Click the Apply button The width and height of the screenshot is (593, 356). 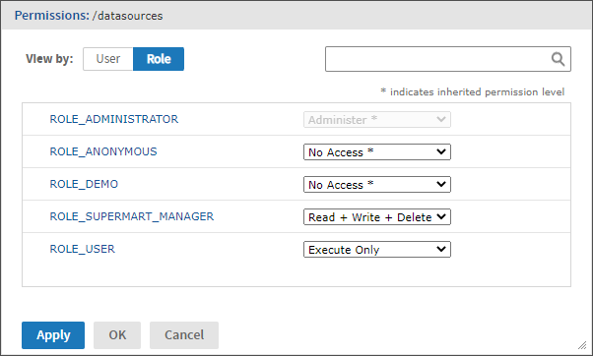coord(53,335)
